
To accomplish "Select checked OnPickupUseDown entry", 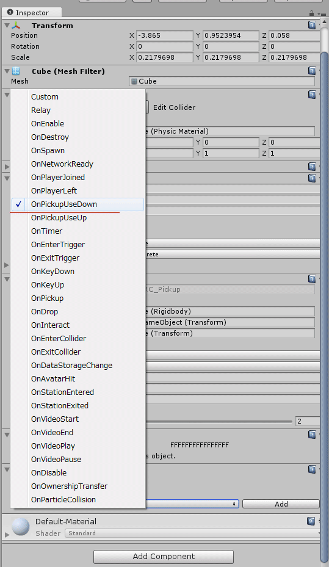I will click(78, 204).
